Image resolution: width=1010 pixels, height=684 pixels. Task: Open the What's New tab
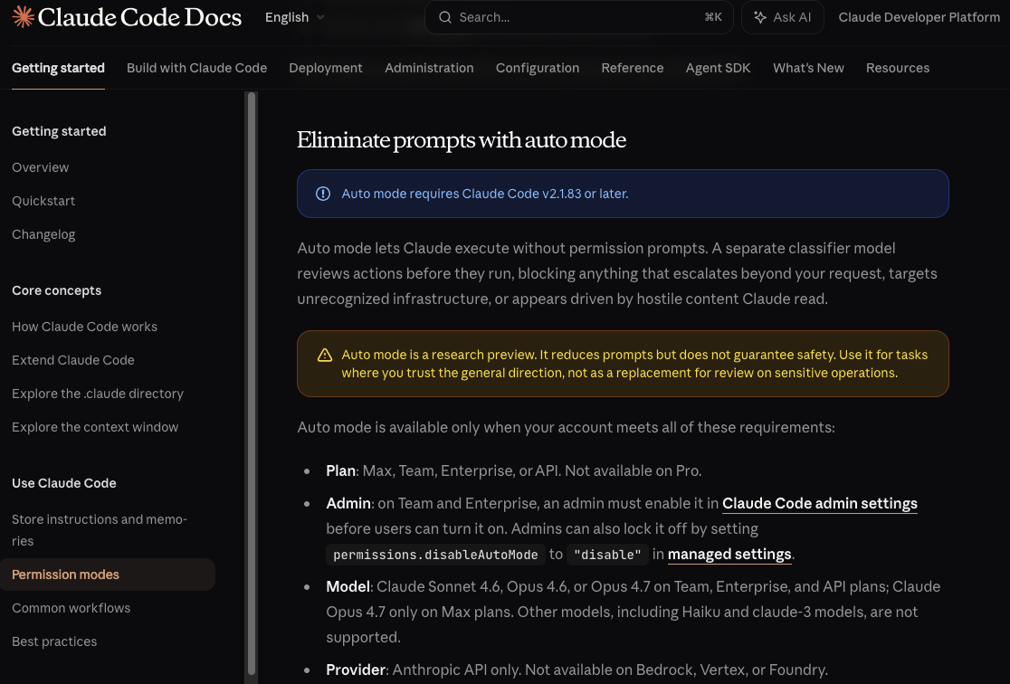click(808, 68)
